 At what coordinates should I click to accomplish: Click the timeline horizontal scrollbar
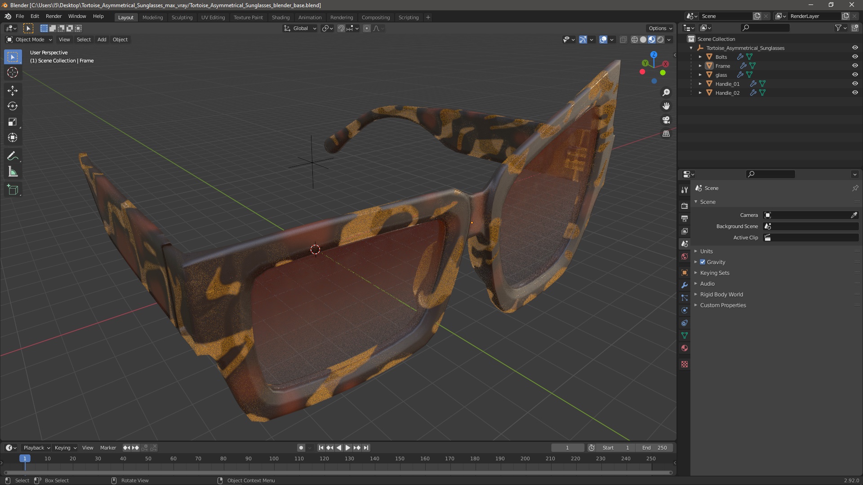338,472
